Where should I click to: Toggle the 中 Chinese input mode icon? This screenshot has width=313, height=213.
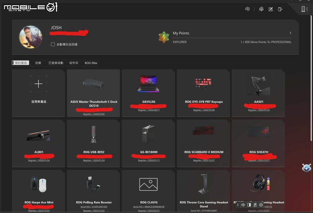pos(243,205)
